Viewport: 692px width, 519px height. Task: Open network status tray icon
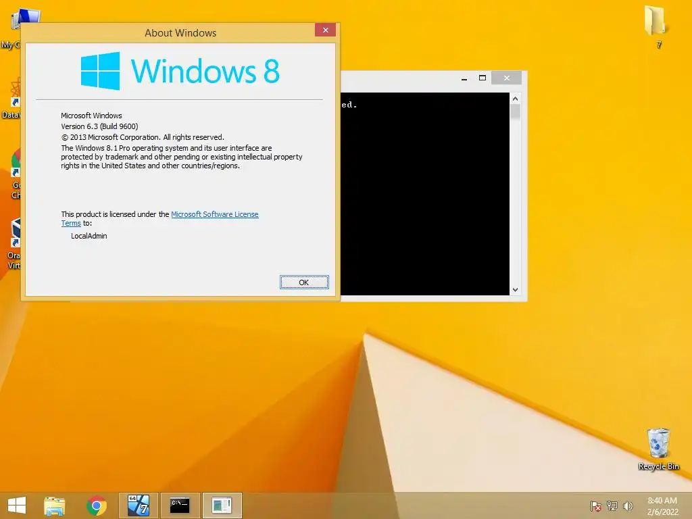pyautogui.click(x=612, y=506)
